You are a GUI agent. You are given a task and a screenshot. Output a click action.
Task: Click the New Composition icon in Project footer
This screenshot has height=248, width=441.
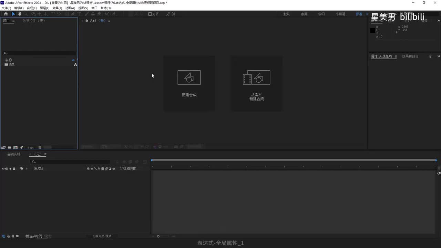[x=15, y=147]
